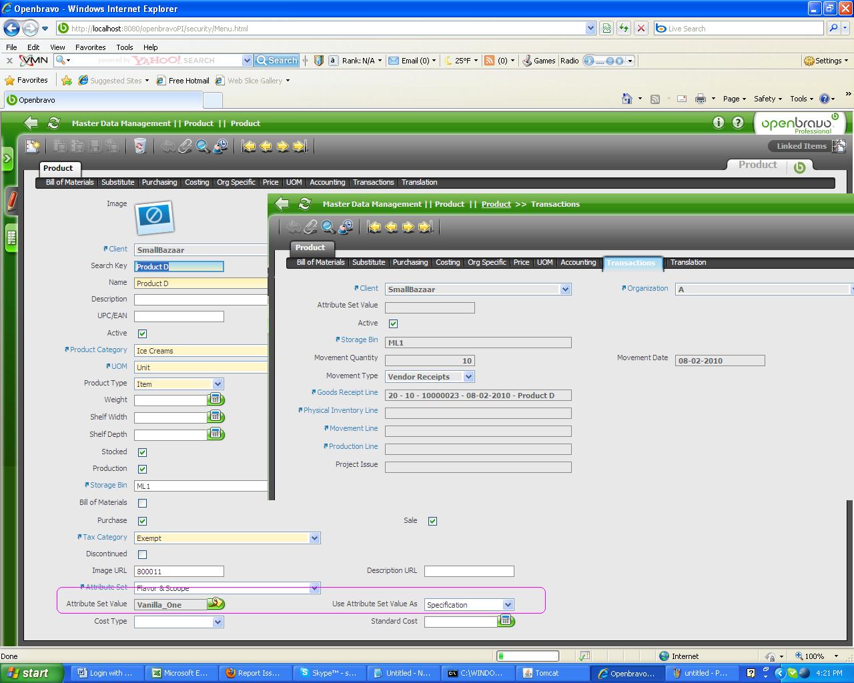Go to the first record in the main Product toolbar
The height and width of the screenshot is (683, 854).
point(249,146)
